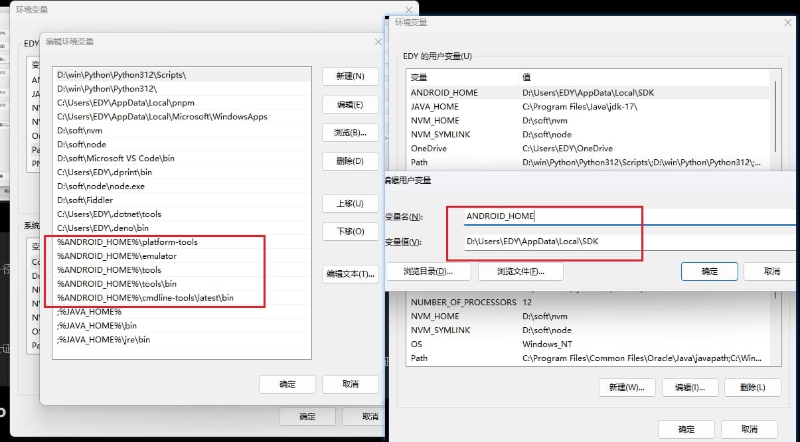Viewport: 800px width, 442px height.
Task: Select the Microsoft\WindowsApps path entry
Action: [182, 117]
